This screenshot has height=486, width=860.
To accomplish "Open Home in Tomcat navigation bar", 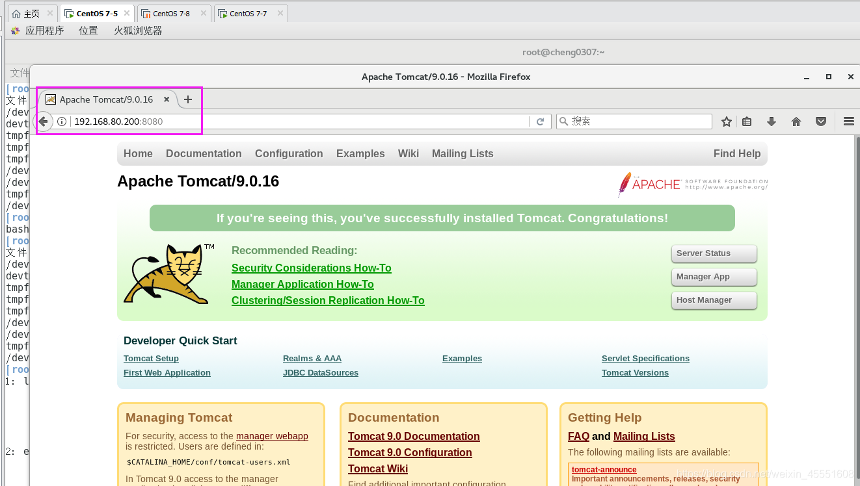I will (x=138, y=154).
